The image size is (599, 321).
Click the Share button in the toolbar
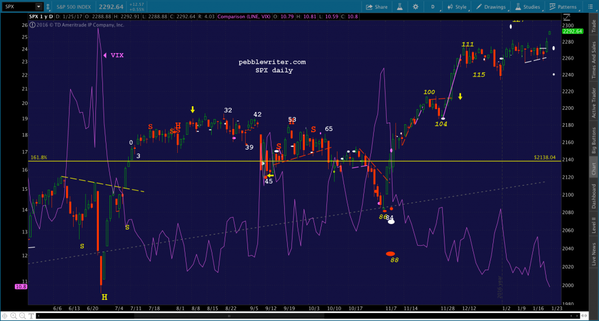377,7
